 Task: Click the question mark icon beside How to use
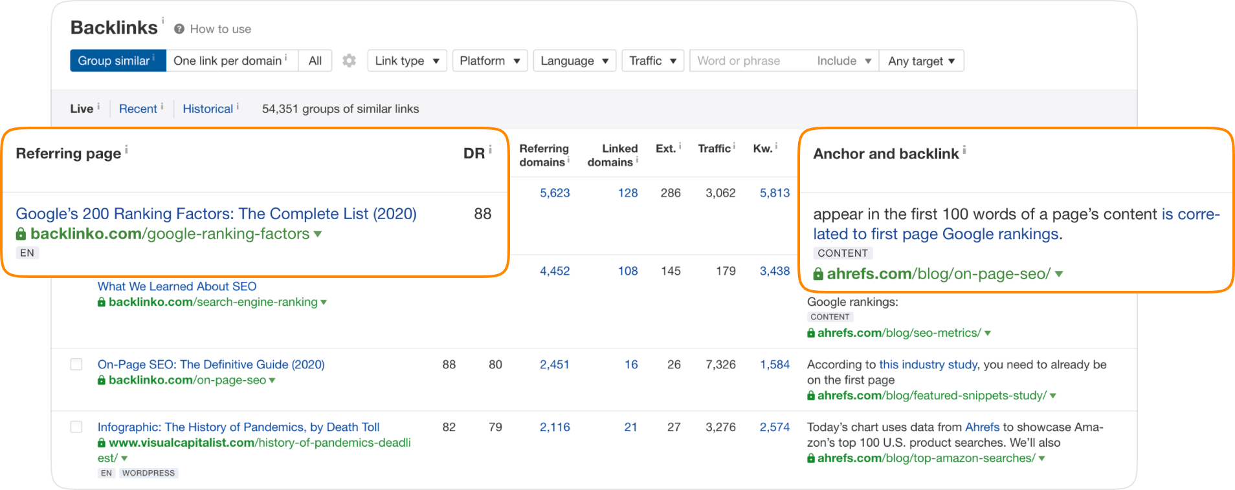(179, 29)
